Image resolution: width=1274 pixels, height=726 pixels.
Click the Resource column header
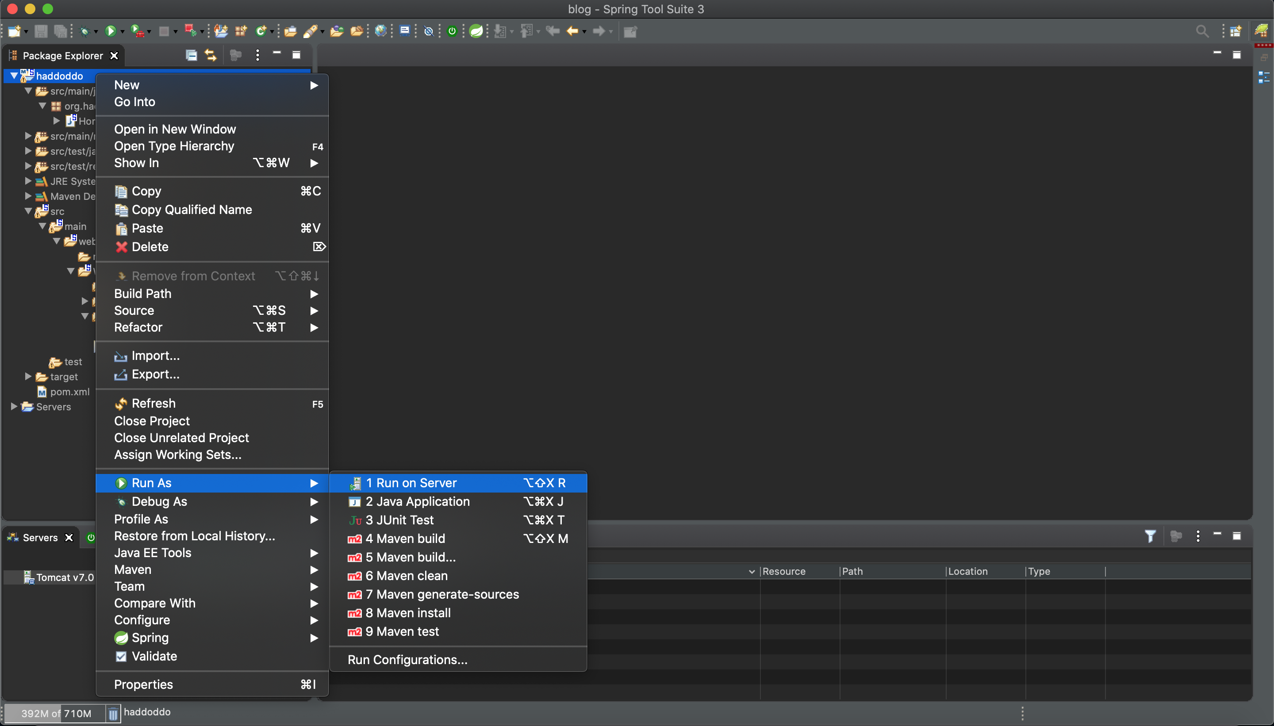[784, 571]
